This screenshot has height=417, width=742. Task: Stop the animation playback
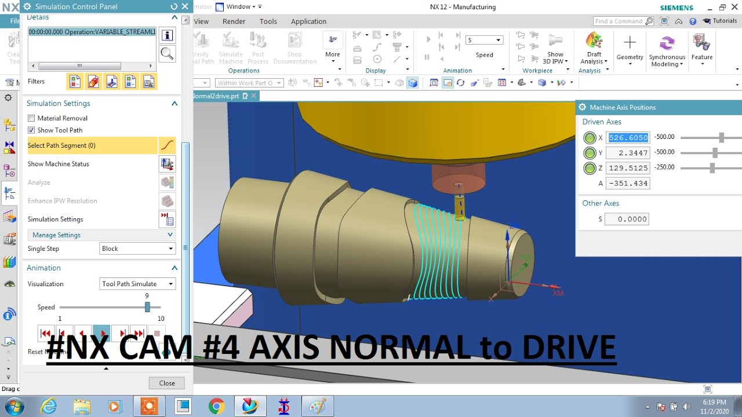coord(157,333)
